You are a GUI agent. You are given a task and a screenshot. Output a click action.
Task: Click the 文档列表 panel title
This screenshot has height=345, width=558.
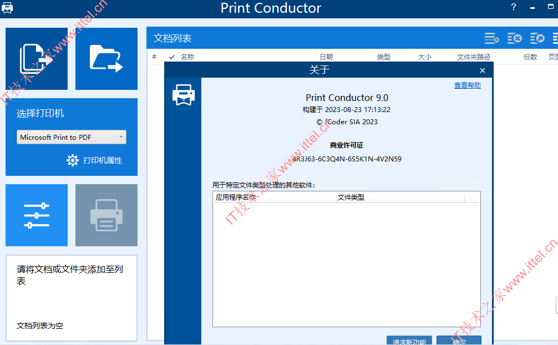pyautogui.click(x=173, y=38)
